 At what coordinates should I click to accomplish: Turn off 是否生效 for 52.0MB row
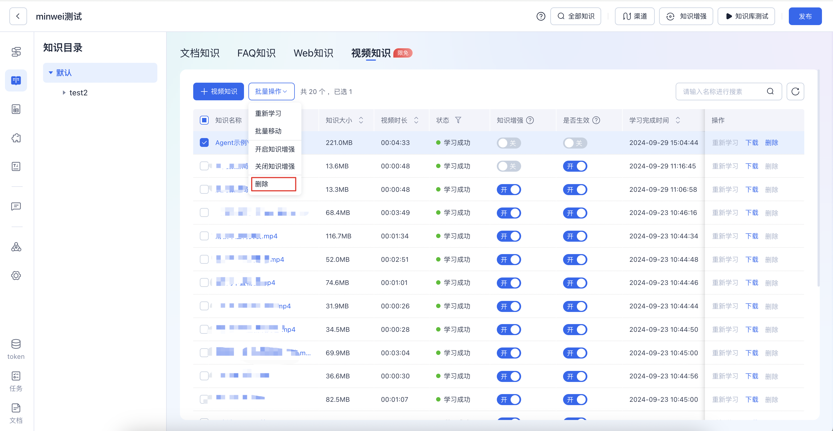pos(575,260)
